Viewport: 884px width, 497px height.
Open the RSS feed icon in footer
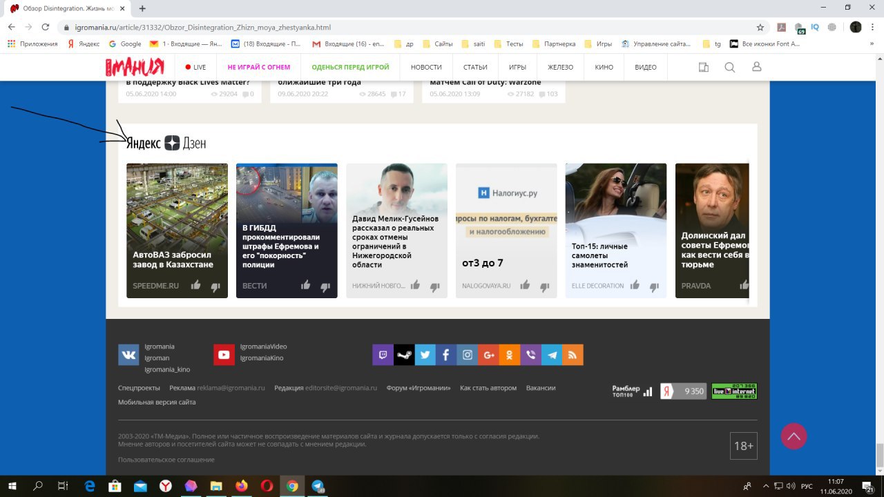[573, 355]
